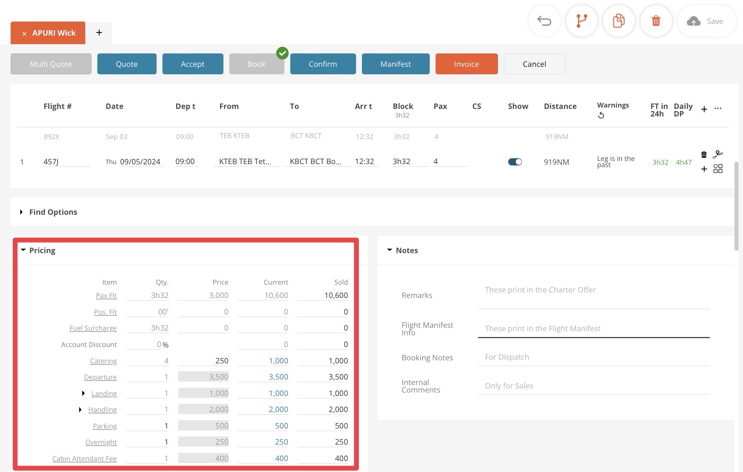Open the Catering item link
The image size is (743, 472).
pos(103,361)
